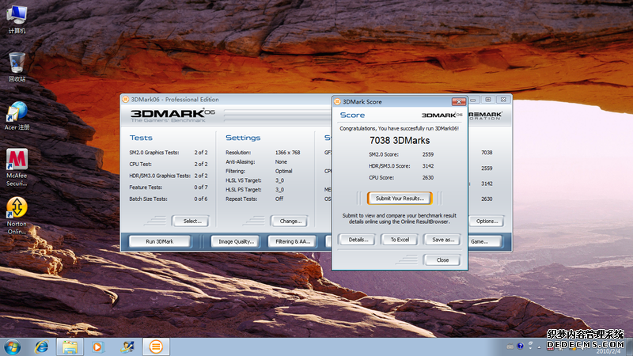The image size is (633, 356).
Task: Click the taskbar date 2010/2/4
Action: [x=608, y=351]
